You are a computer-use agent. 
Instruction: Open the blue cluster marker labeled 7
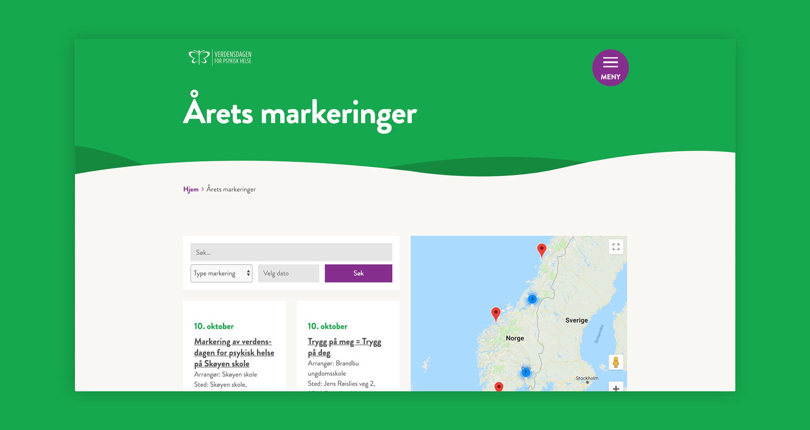[x=526, y=372]
